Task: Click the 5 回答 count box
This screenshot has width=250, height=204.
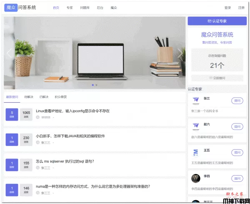Action: point(12,114)
